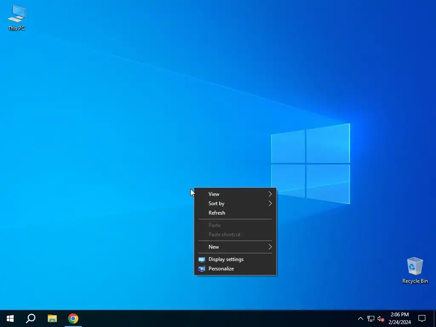Click the muted volume tray icon
436x327 pixels.
[x=381, y=318]
